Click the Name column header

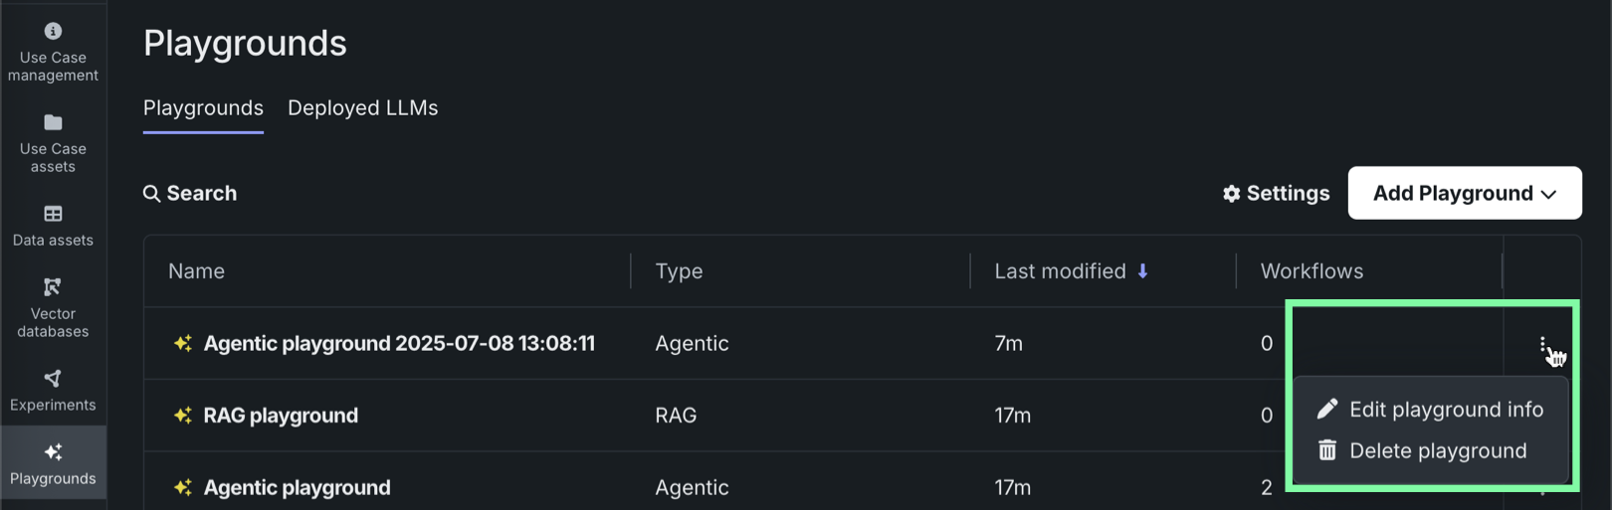pos(197,271)
